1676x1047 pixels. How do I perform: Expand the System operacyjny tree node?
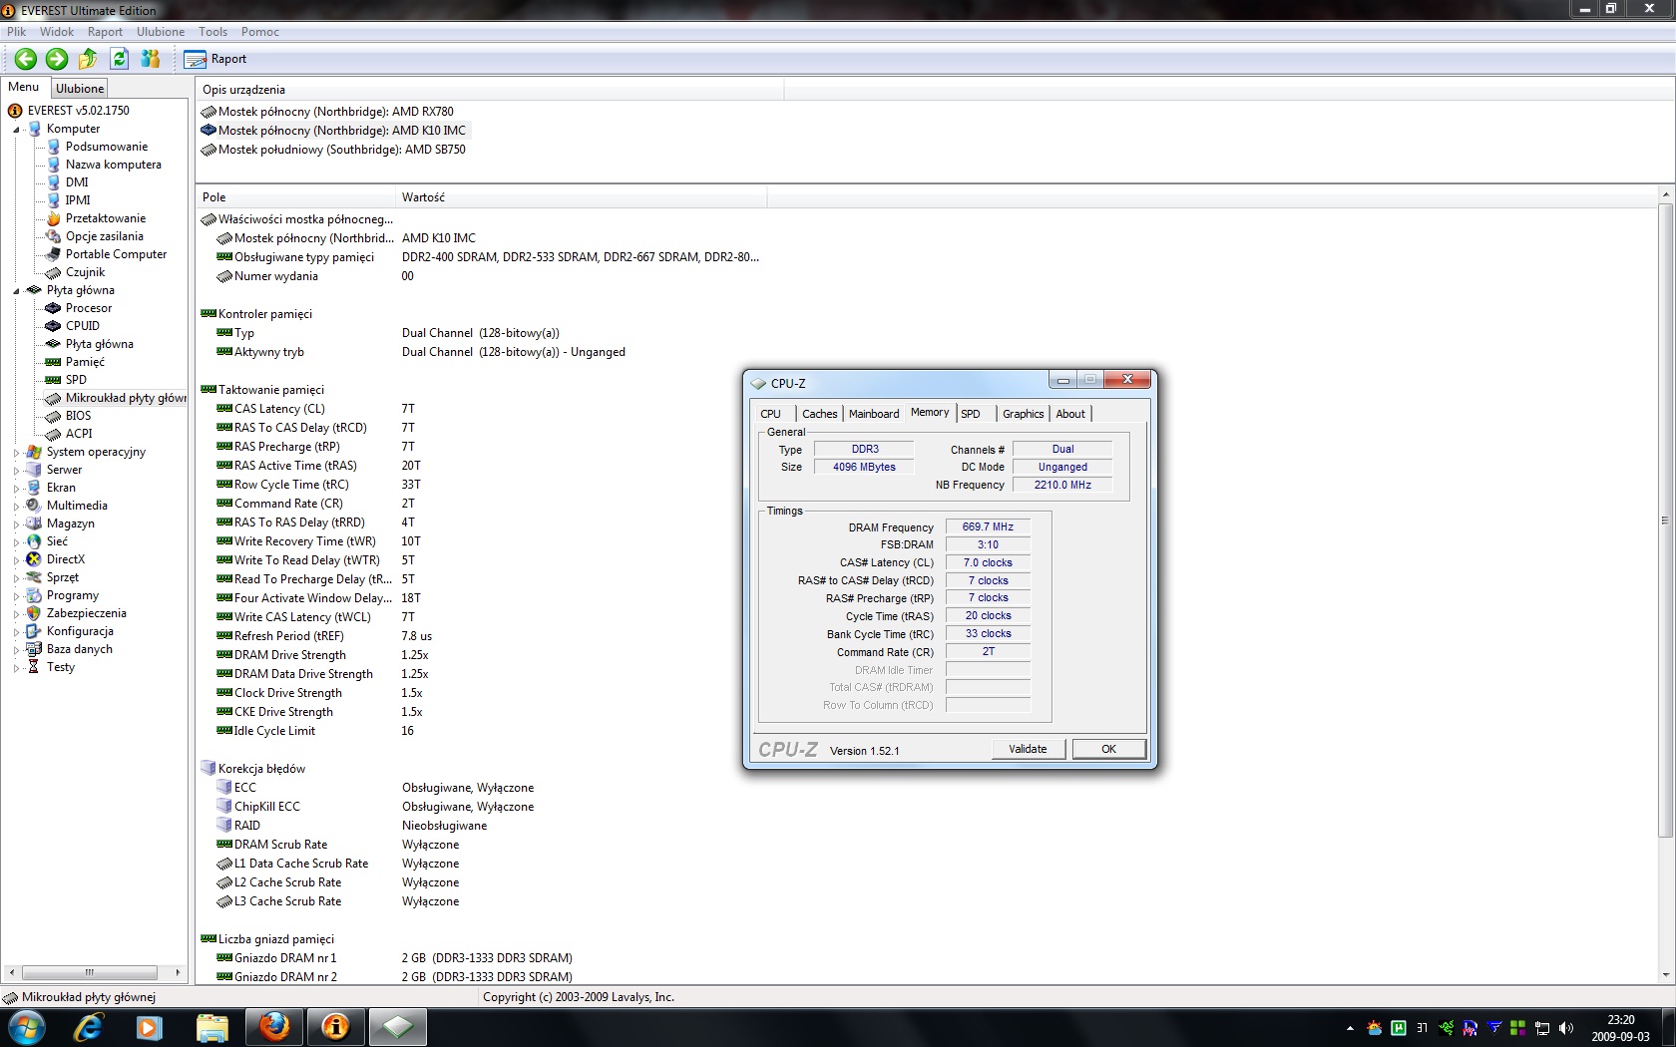[16, 453]
